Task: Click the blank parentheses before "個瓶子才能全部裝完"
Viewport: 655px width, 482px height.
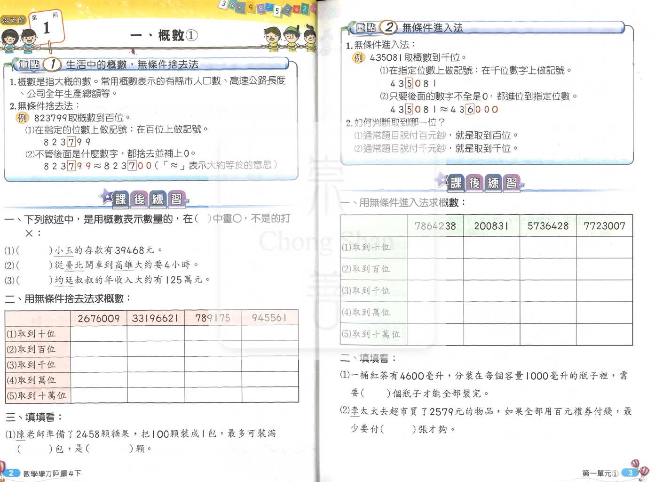Action: [375, 393]
